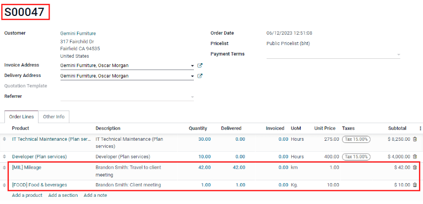
Task: Open IT Technical Maintenance product link
Action: point(51,139)
